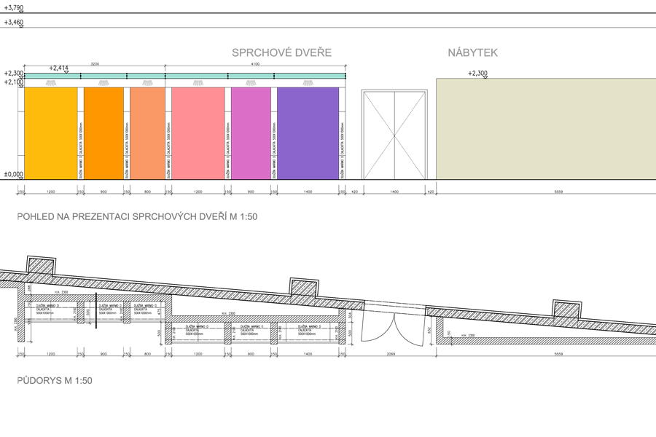Click the double door symbol in elevation

(394, 135)
